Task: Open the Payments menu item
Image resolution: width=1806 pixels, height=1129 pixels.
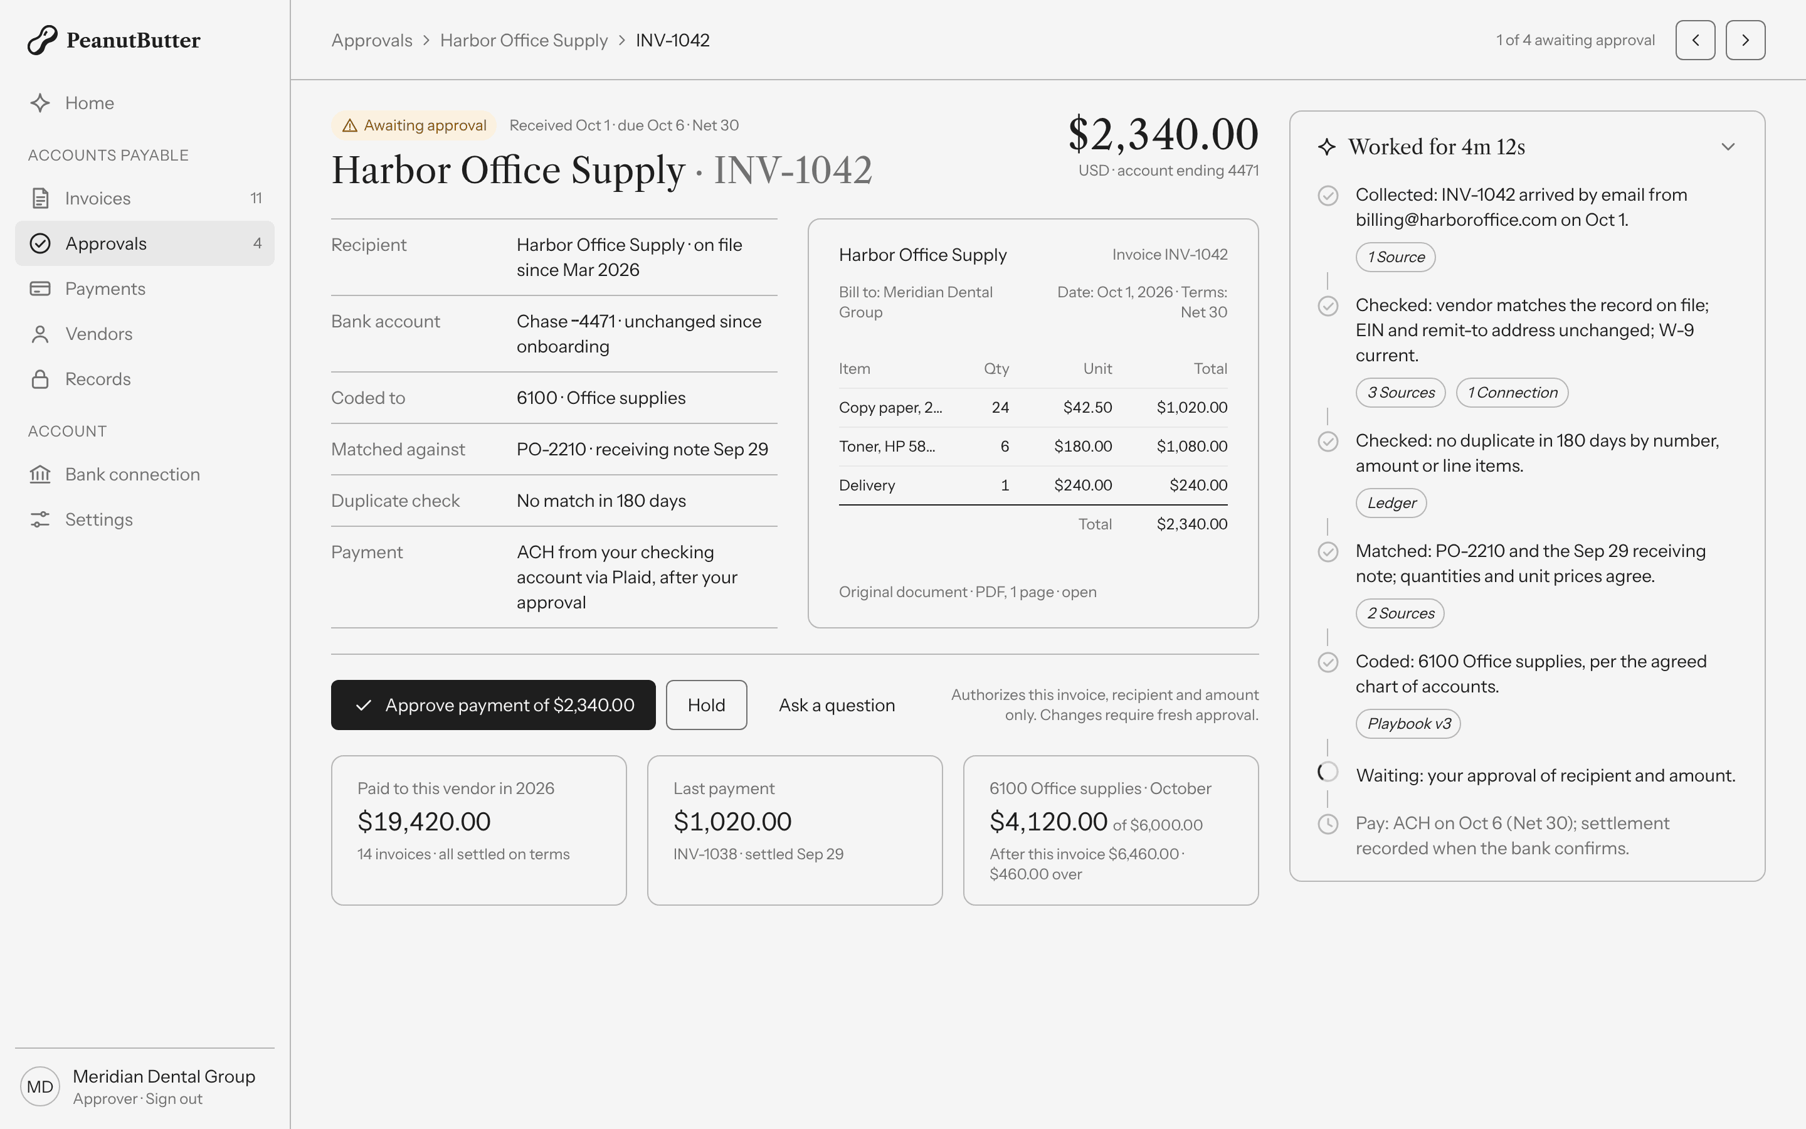Action: 145,289
